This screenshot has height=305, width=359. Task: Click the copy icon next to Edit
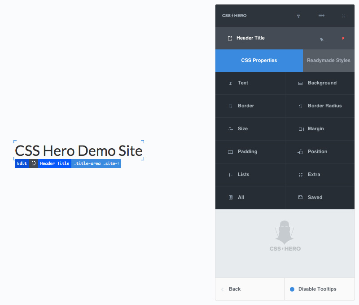coord(34,164)
